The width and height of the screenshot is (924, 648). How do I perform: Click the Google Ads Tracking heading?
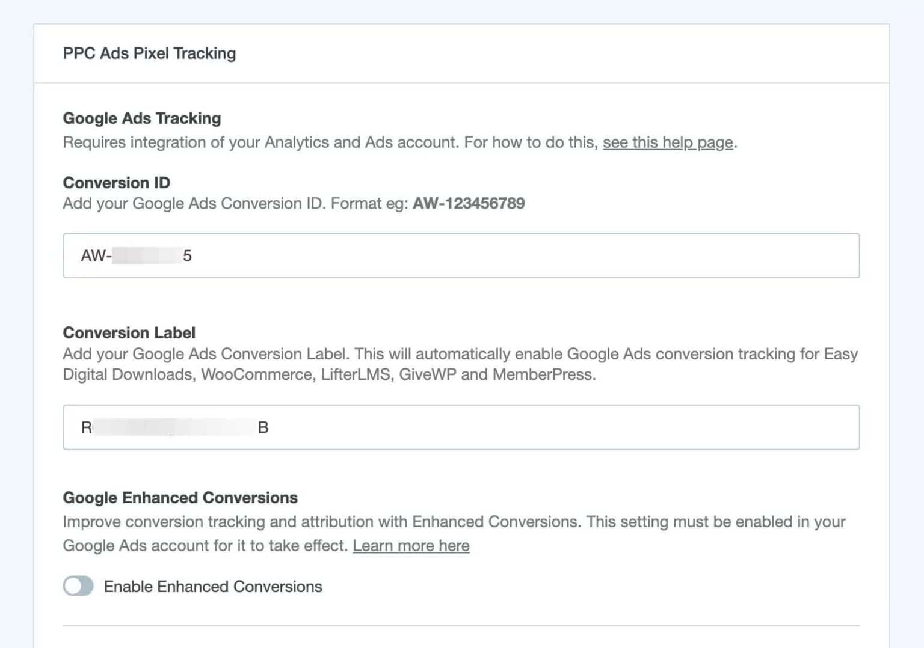tap(142, 118)
